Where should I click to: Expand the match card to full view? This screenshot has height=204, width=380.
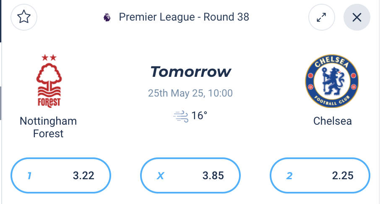[x=322, y=17]
